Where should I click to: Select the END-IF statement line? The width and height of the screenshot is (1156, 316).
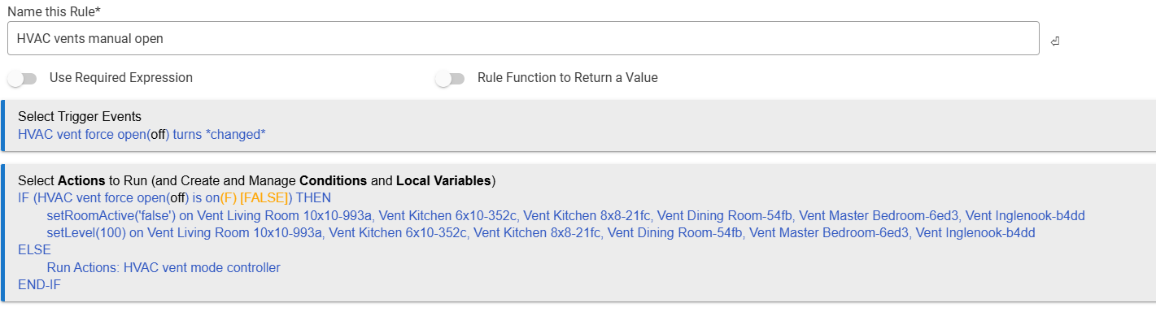(x=39, y=285)
